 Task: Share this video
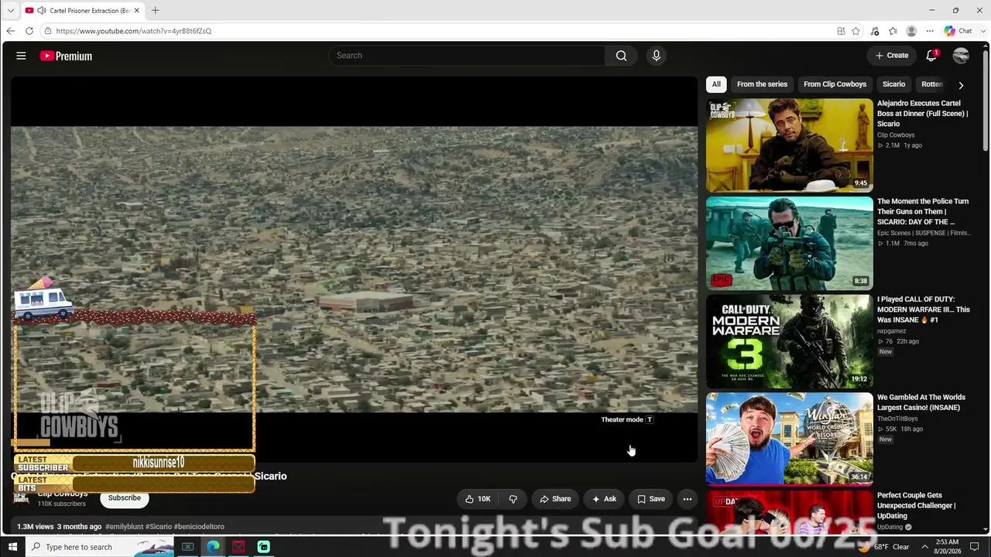pos(555,499)
